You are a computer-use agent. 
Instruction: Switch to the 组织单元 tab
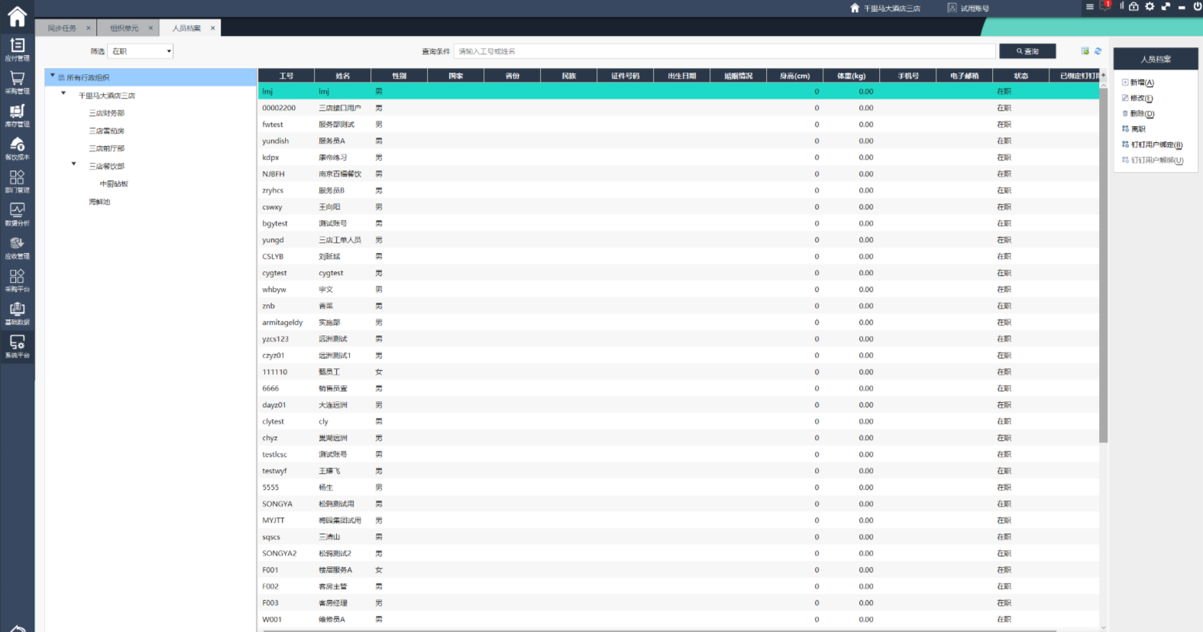[x=124, y=28]
